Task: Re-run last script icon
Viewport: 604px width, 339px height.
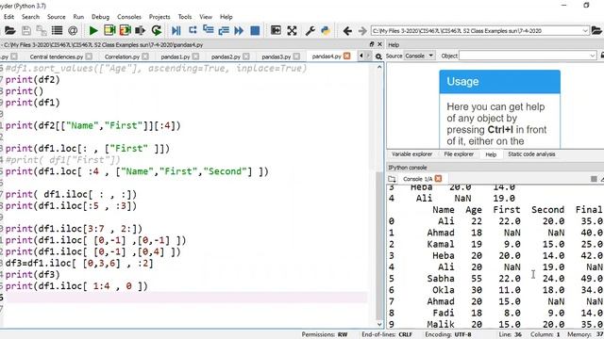Action: click(x=156, y=31)
